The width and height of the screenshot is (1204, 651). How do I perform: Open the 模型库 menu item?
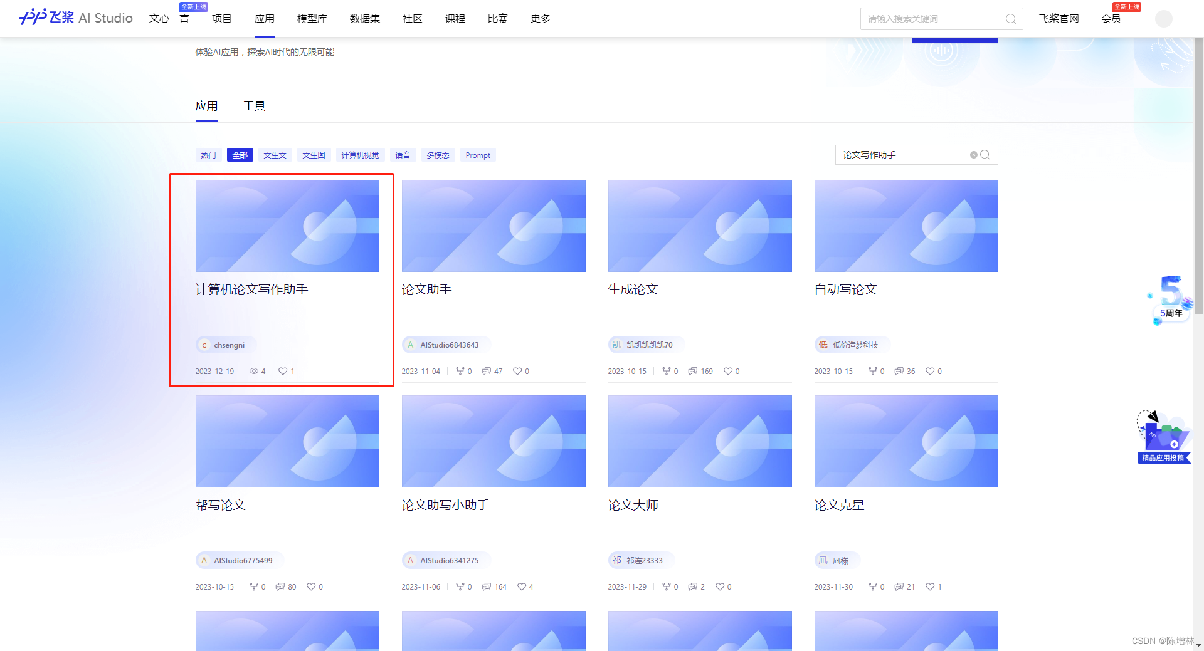312,19
